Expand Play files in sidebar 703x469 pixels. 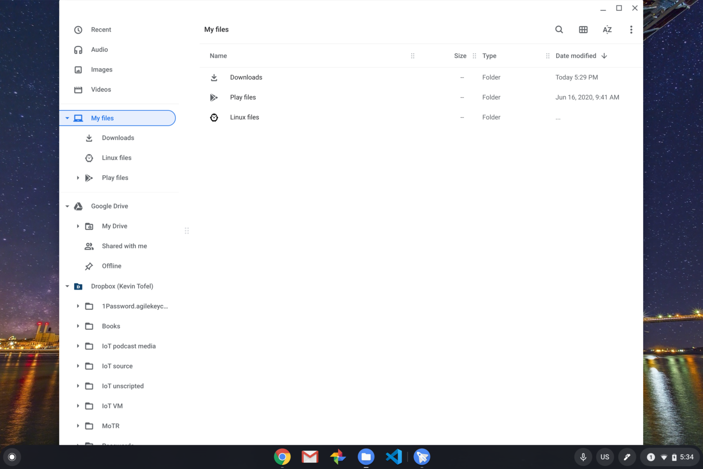pyautogui.click(x=78, y=178)
